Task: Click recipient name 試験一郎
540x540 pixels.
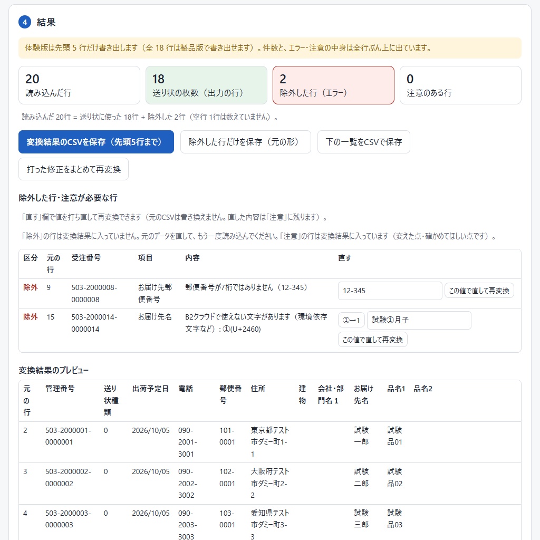Action: [361, 436]
